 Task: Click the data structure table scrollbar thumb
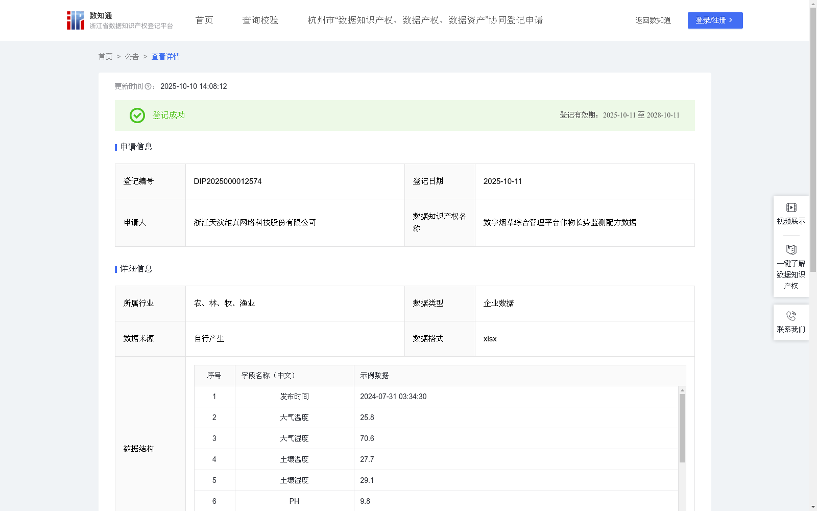[x=682, y=428]
